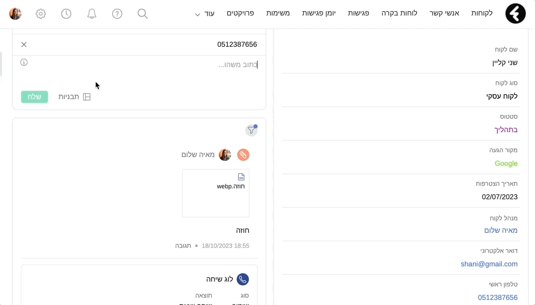Click the call log phone icon
Image resolution: width=535 pixels, height=305 pixels.
tap(243, 280)
